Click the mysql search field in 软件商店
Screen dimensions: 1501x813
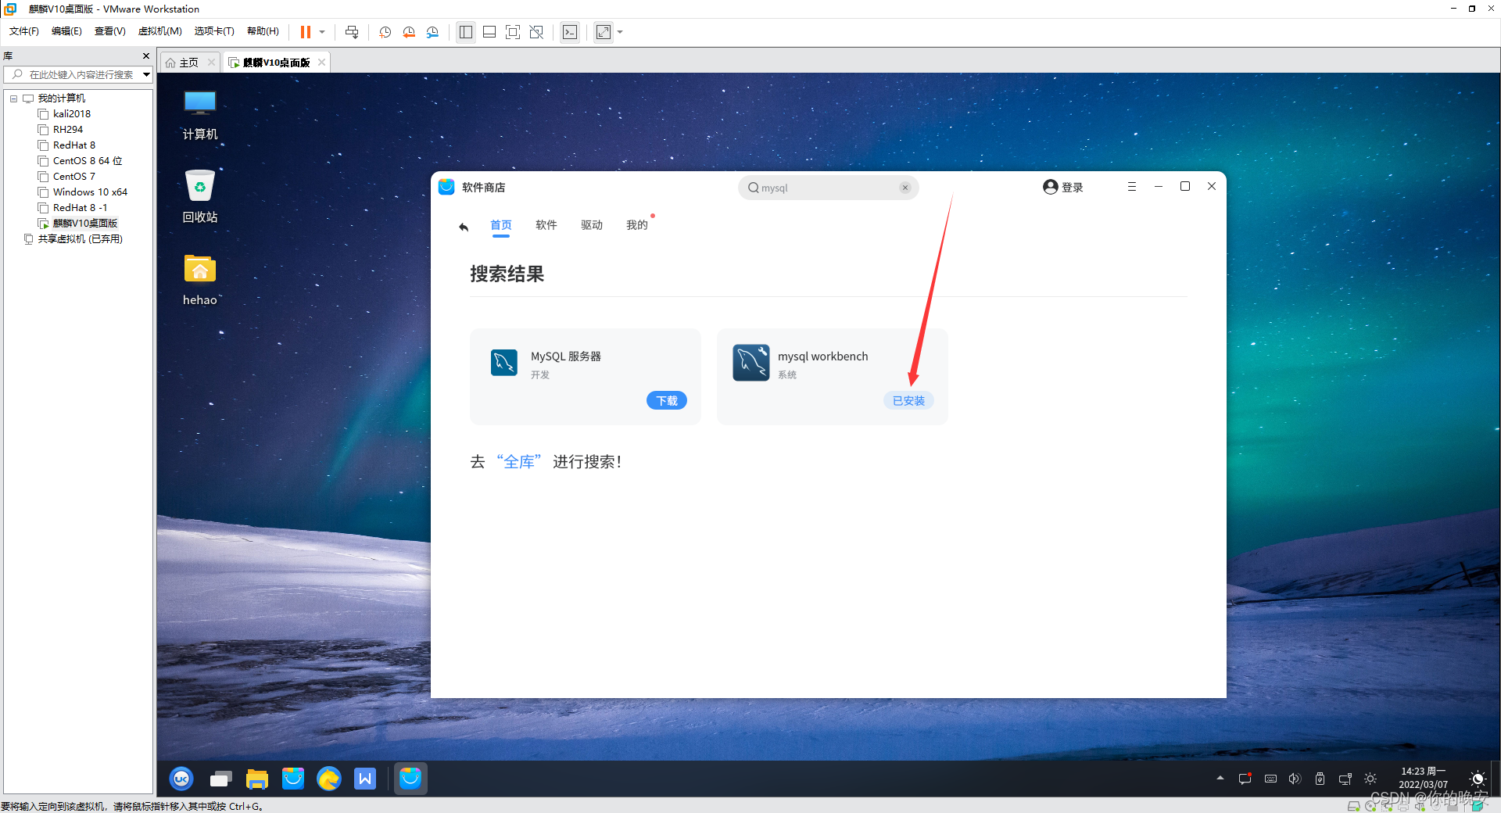pyautogui.click(x=827, y=188)
